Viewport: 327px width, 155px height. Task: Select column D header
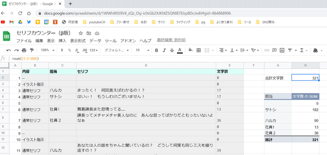pyautogui.click(x=146, y=65)
